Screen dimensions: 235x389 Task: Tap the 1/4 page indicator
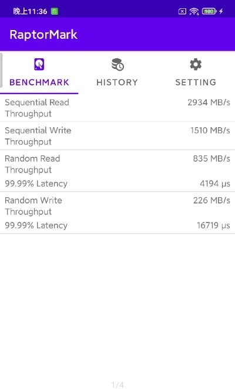117,385
